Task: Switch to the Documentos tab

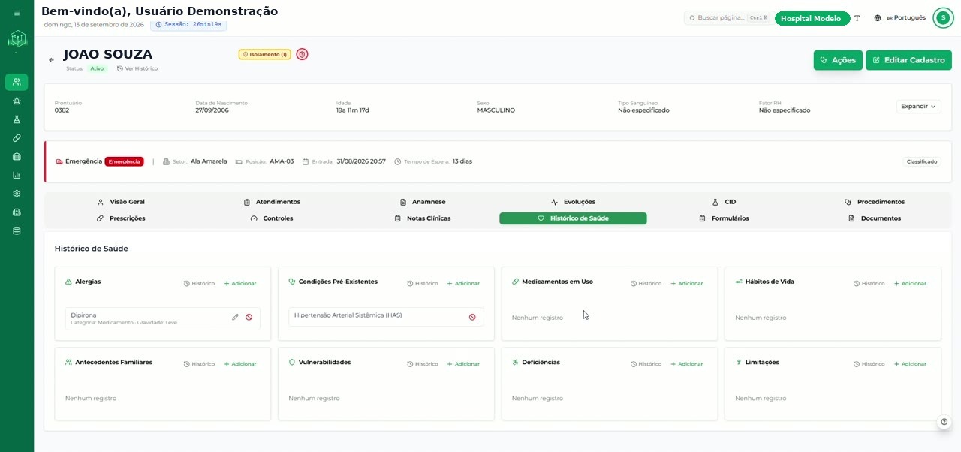Action: tap(875, 218)
